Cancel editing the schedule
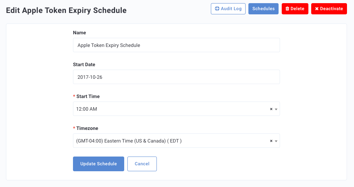Viewport: 354px width, 187px height. [x=142, y=164]
